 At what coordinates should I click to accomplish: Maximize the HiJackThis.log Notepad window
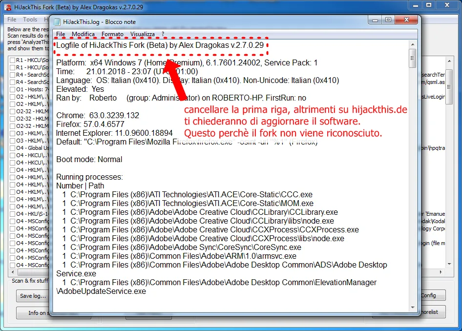388,20
